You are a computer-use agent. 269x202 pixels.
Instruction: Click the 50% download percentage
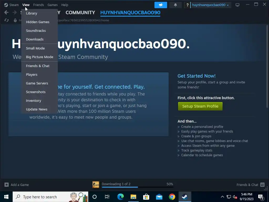click(x=170, y=184)
